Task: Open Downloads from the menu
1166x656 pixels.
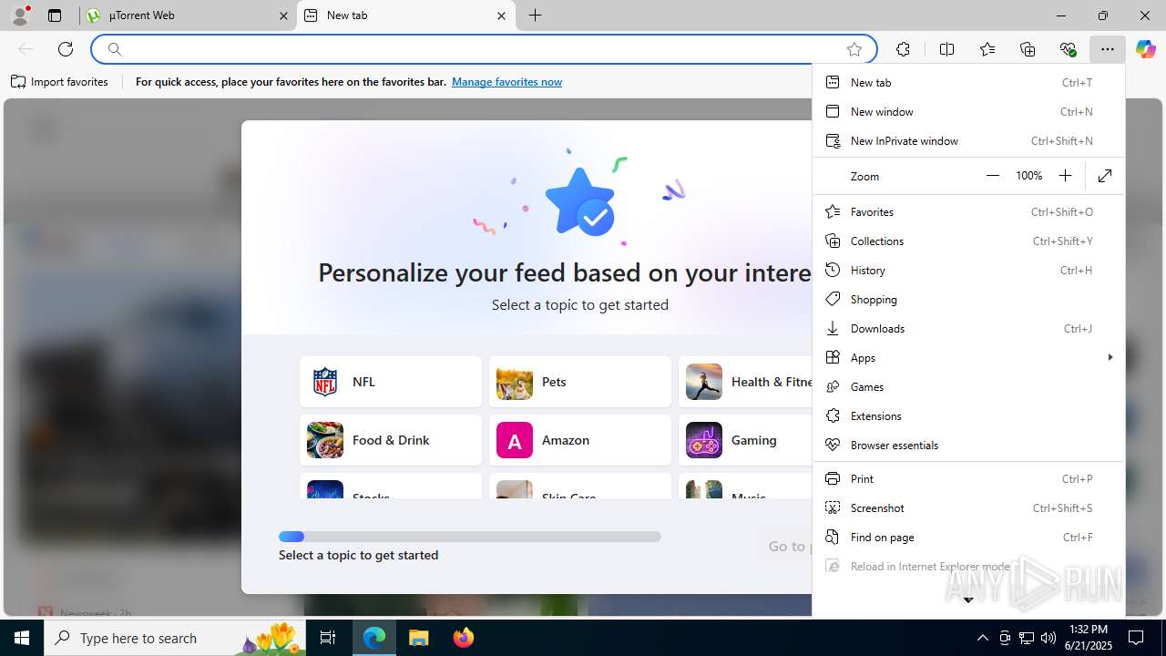Action: [x=968, y=328]
